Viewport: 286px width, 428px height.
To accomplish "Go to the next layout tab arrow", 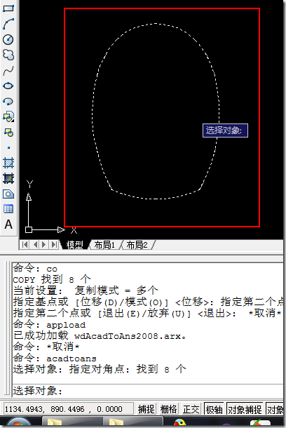I will (x=43, y=244).
